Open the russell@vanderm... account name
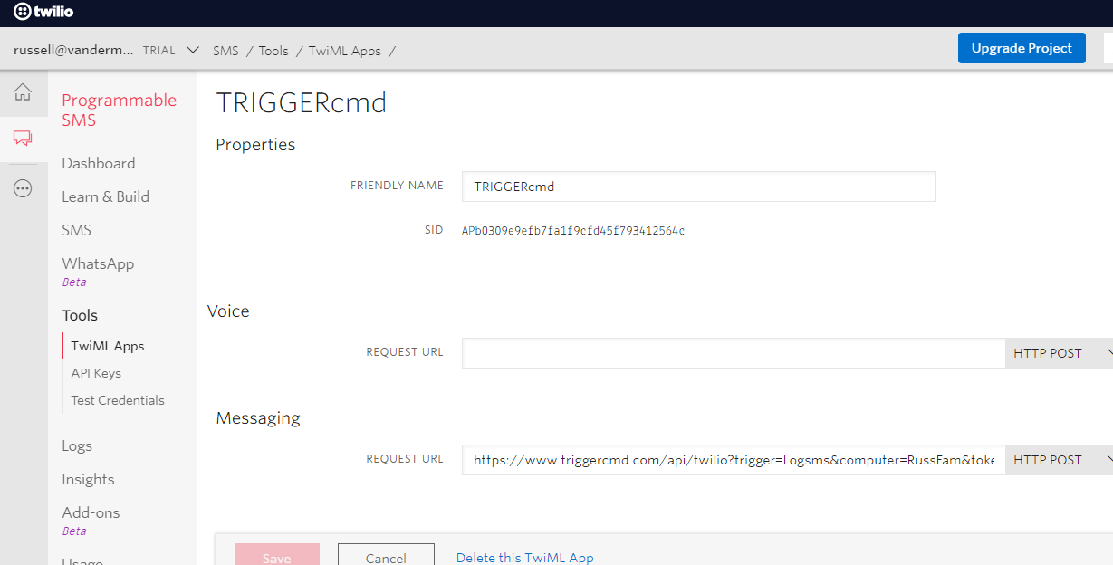1113x565 pixels. 74,50
